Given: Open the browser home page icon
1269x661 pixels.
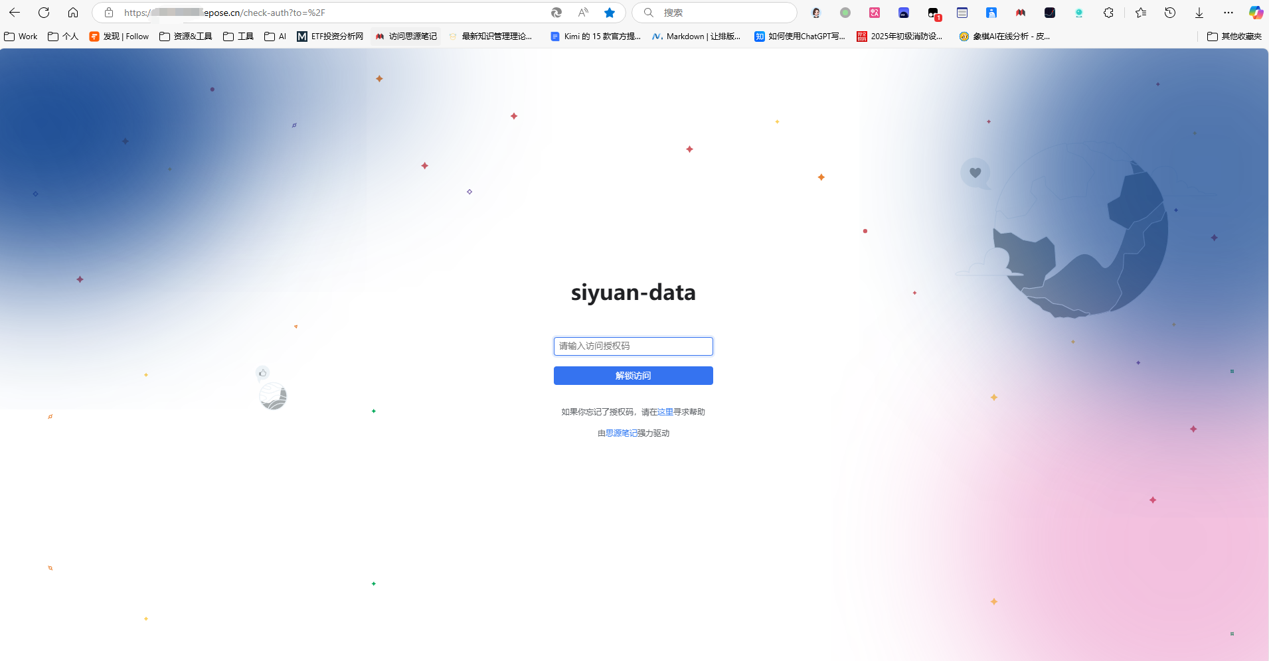Looking at the screenshot, I should (73, 13).
